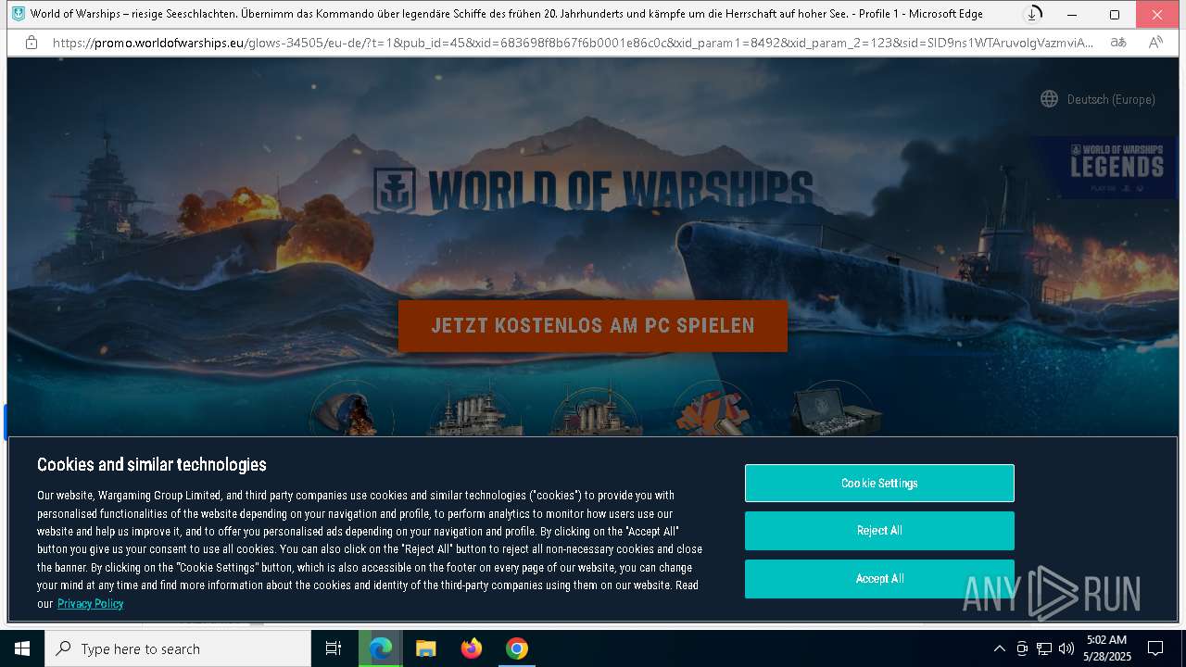Click Jetzt kostenlos am PC spielen
This screenshot has height=667, width=1186.
[x=593, y=326]
